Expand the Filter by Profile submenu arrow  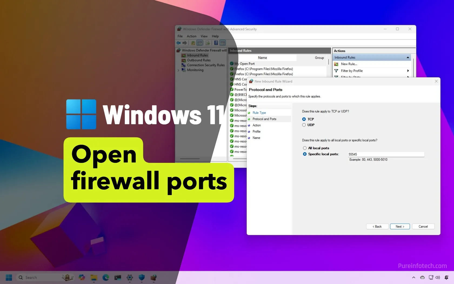click(x=408, y=71)
